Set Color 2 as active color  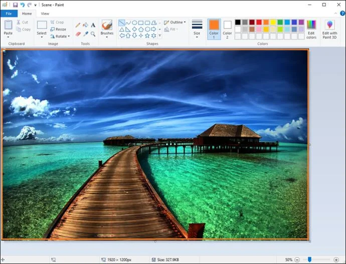pyautogui.click(x=228, y=29)
